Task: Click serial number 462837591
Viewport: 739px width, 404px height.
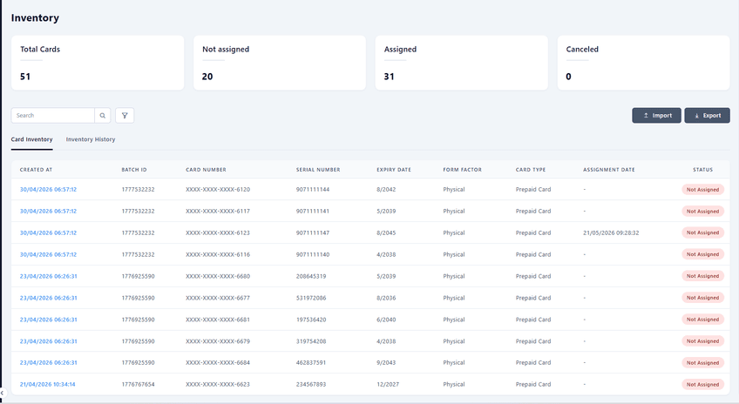Action: (311, 362)
